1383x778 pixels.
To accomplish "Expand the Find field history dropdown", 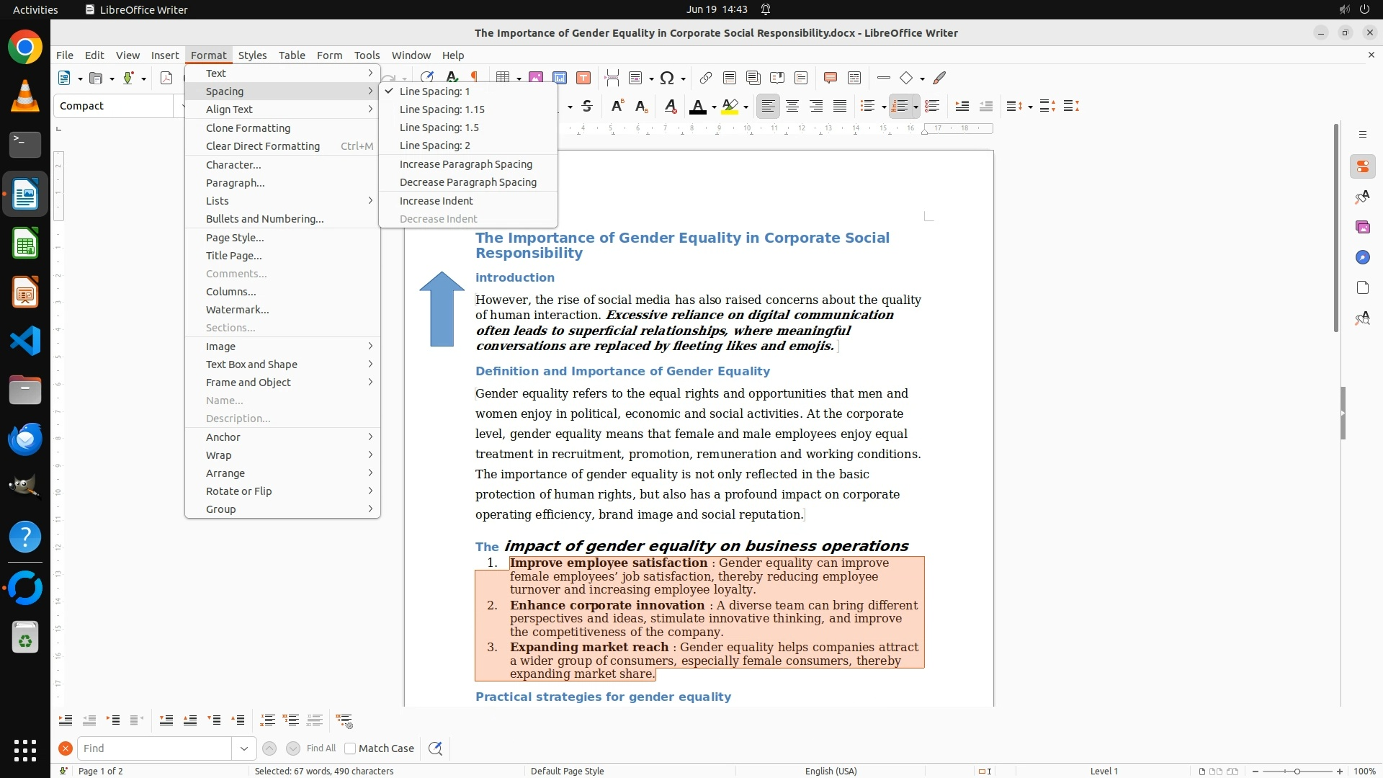I will pos(243,748).
